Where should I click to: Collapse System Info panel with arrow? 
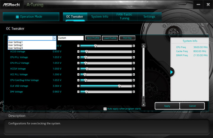pos(172,72)
